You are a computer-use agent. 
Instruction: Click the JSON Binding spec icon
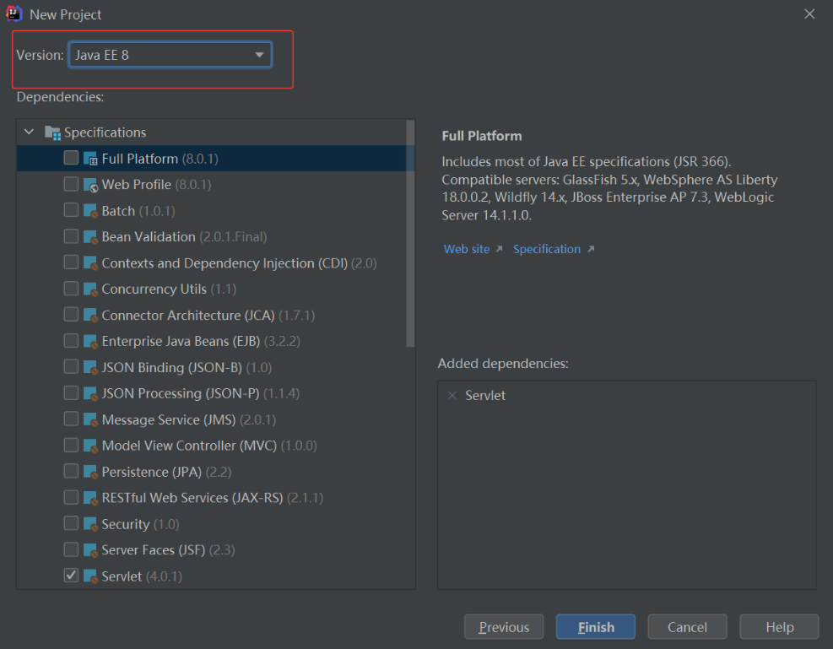coord(90,367)
